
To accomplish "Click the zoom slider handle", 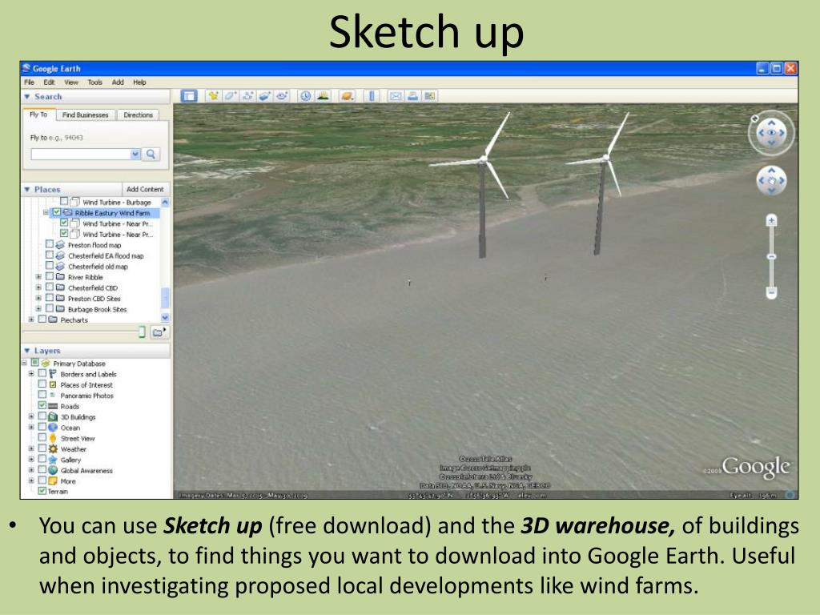I will 771,256.
